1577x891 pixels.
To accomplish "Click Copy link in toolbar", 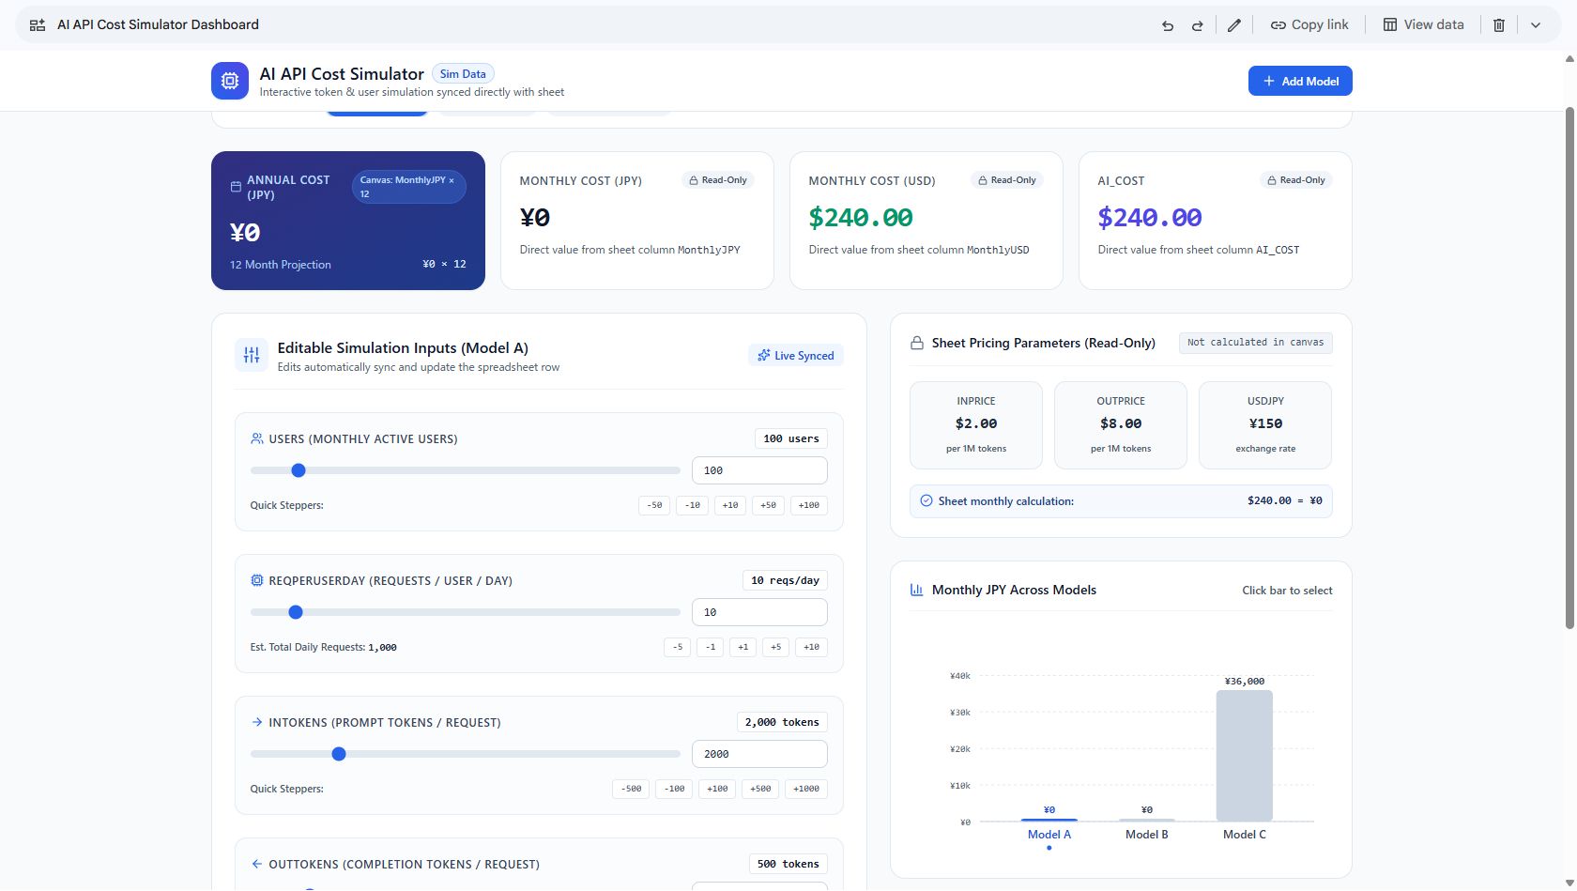I will pyautogui.click(x=1309, y=25).
